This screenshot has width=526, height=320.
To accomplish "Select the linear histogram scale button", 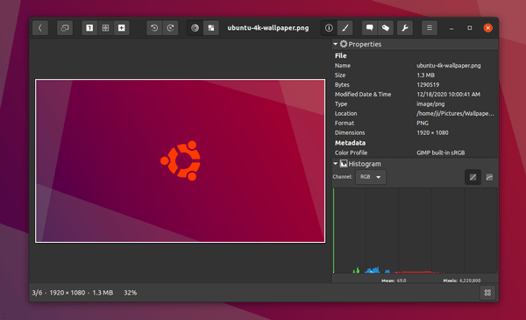I will click(x=473, y=177).
